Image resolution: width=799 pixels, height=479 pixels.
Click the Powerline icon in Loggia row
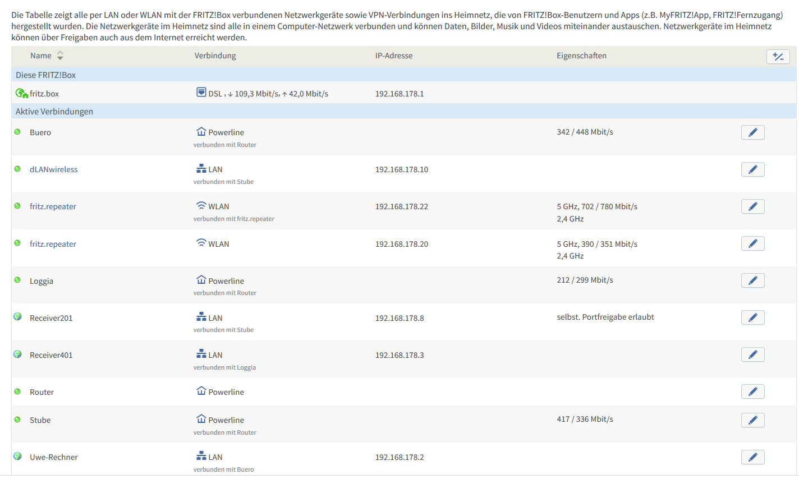[201, 279]
